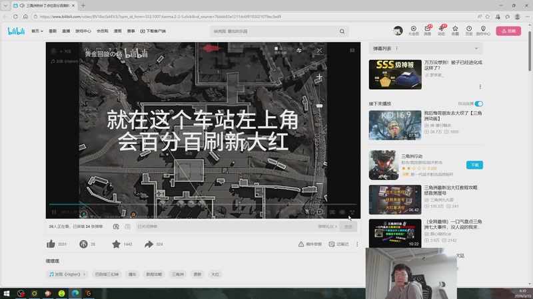Click the like thumbs-up icon
Viewport: 533px width, 299px height.
coord(51,244)
